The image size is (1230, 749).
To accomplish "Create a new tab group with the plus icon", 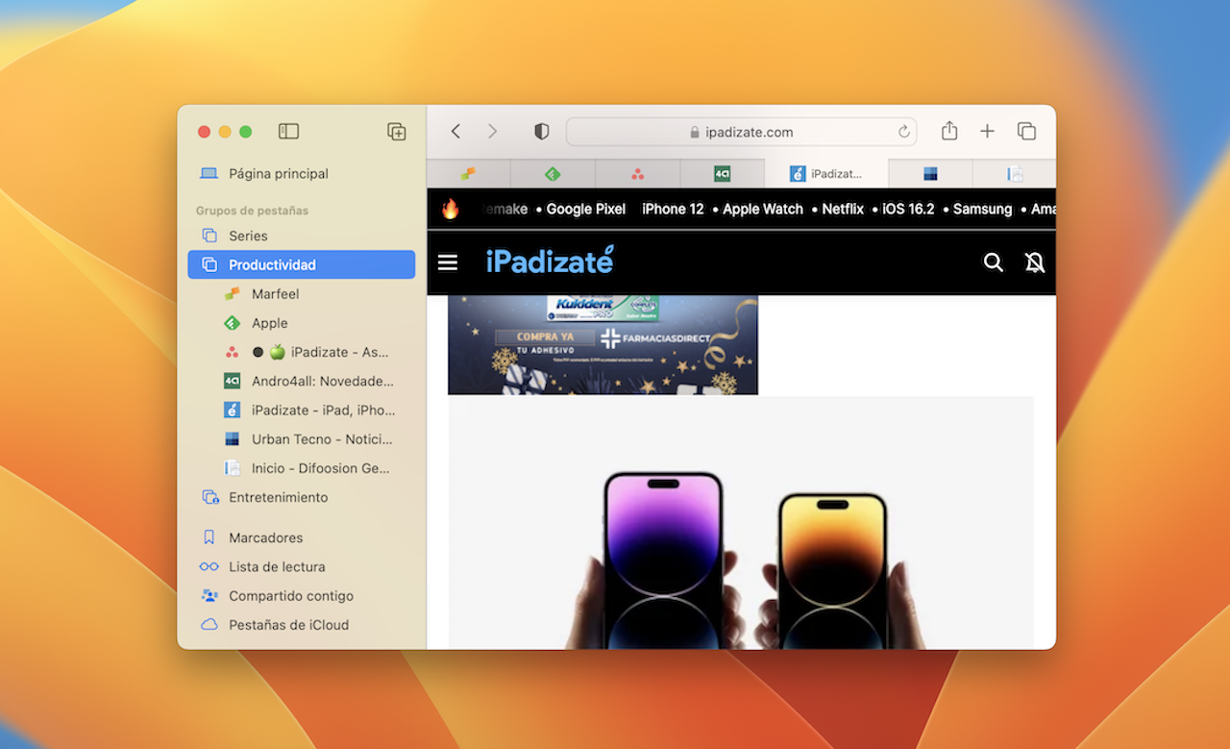I will pyautogui.click(x=396, y=132).
